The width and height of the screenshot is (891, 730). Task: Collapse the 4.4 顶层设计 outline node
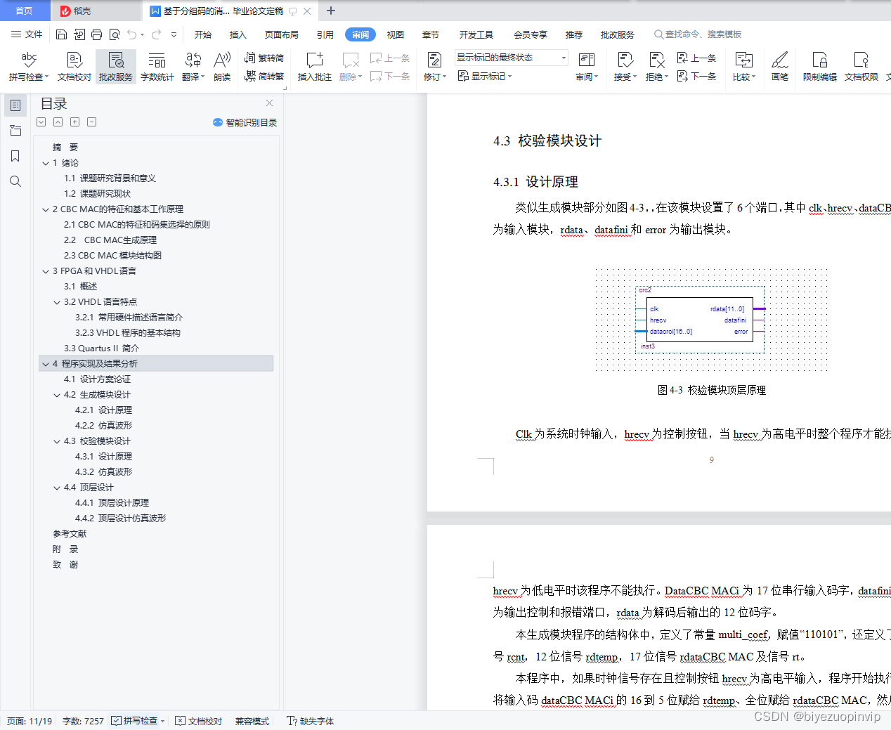(57, 488)
